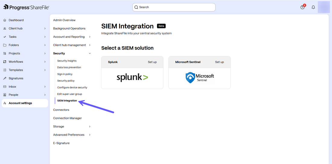Viewport: 332px width, 164px height.
Task: Click the Dashboard home icon
Action: pos(5,20)
